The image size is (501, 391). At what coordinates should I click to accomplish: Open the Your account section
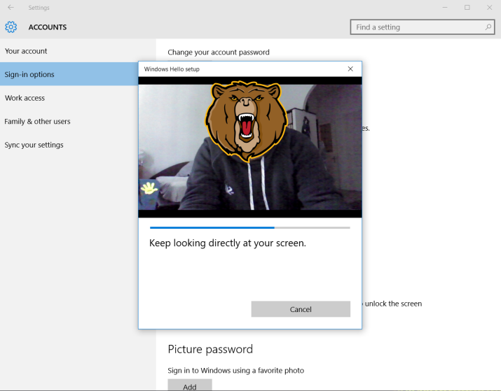26,51
